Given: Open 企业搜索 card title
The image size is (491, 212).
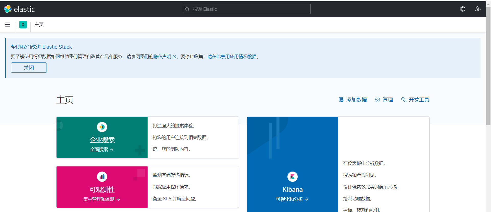Looking at the screenshot, I should [x=102, y=140].
